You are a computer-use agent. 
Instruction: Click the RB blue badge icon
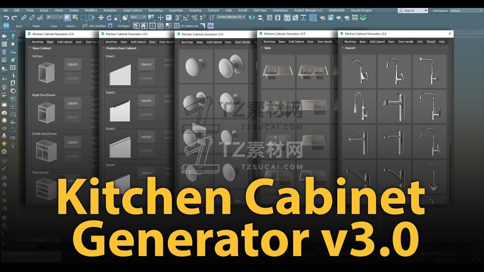[x=6, y=26]
